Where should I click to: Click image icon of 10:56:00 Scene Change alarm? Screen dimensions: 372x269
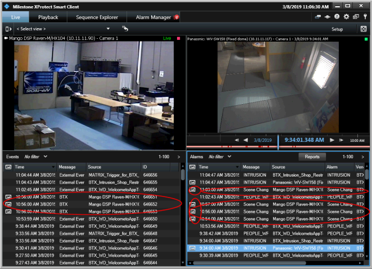pyautogui.click(x=192, y=212)
